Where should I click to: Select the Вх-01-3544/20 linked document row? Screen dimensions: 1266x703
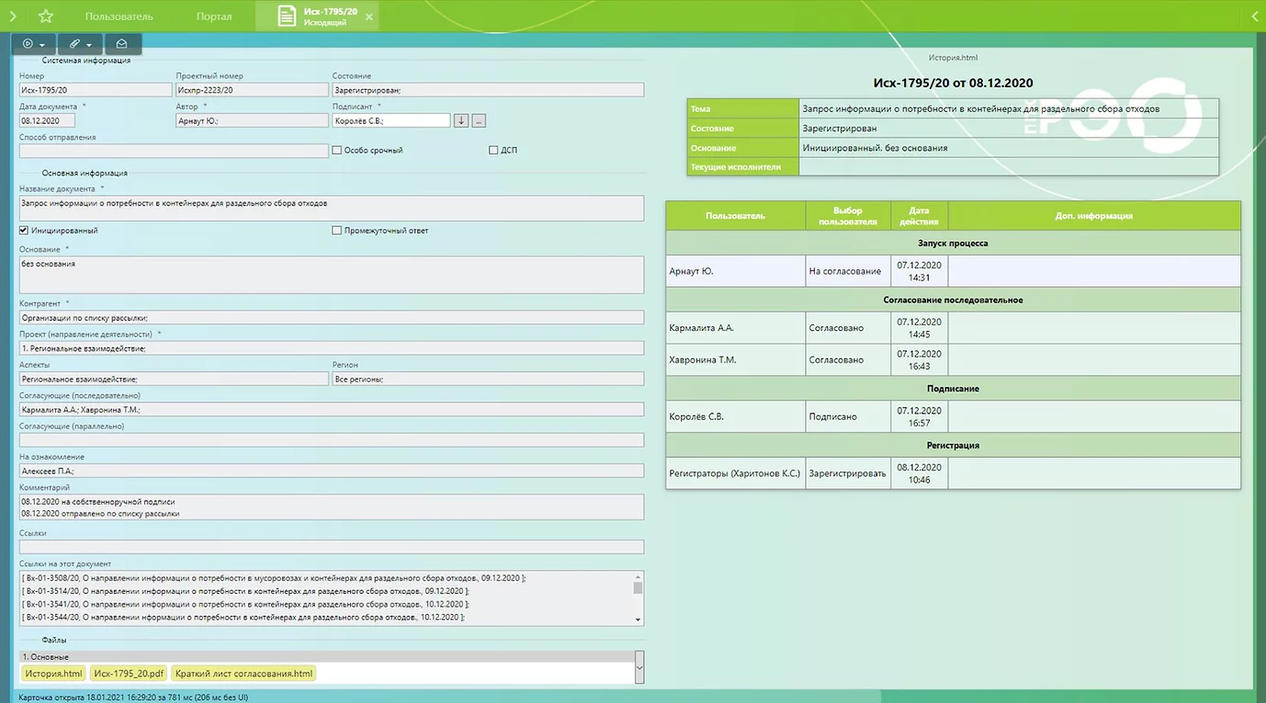tap(243, 618)
